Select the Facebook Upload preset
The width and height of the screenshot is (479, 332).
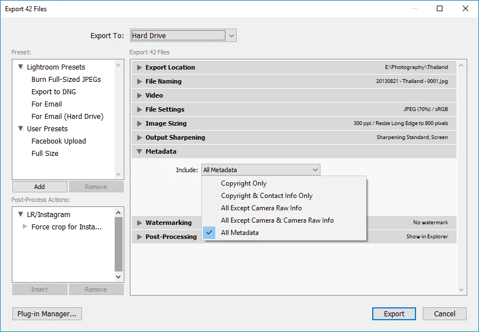tap(58, 141)
